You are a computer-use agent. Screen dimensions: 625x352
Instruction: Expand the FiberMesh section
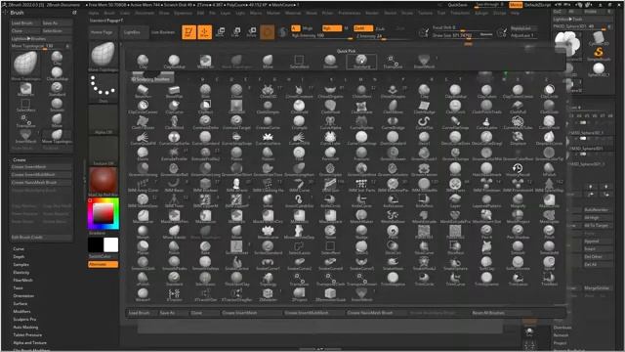coord(22,281)
